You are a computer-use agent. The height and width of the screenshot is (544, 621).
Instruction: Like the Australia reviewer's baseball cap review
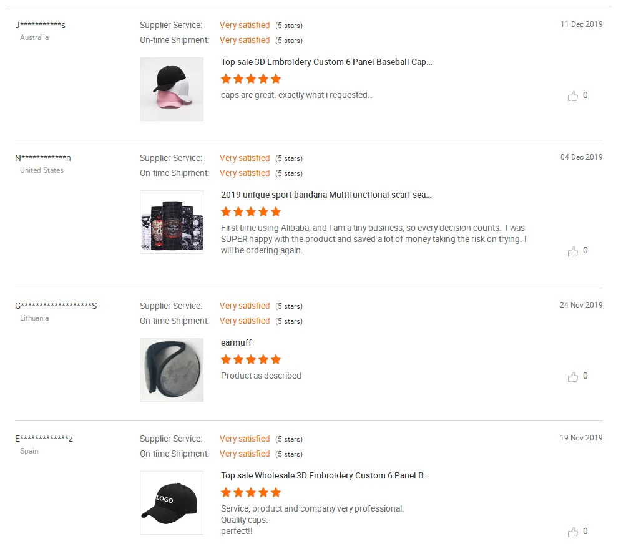573,96
